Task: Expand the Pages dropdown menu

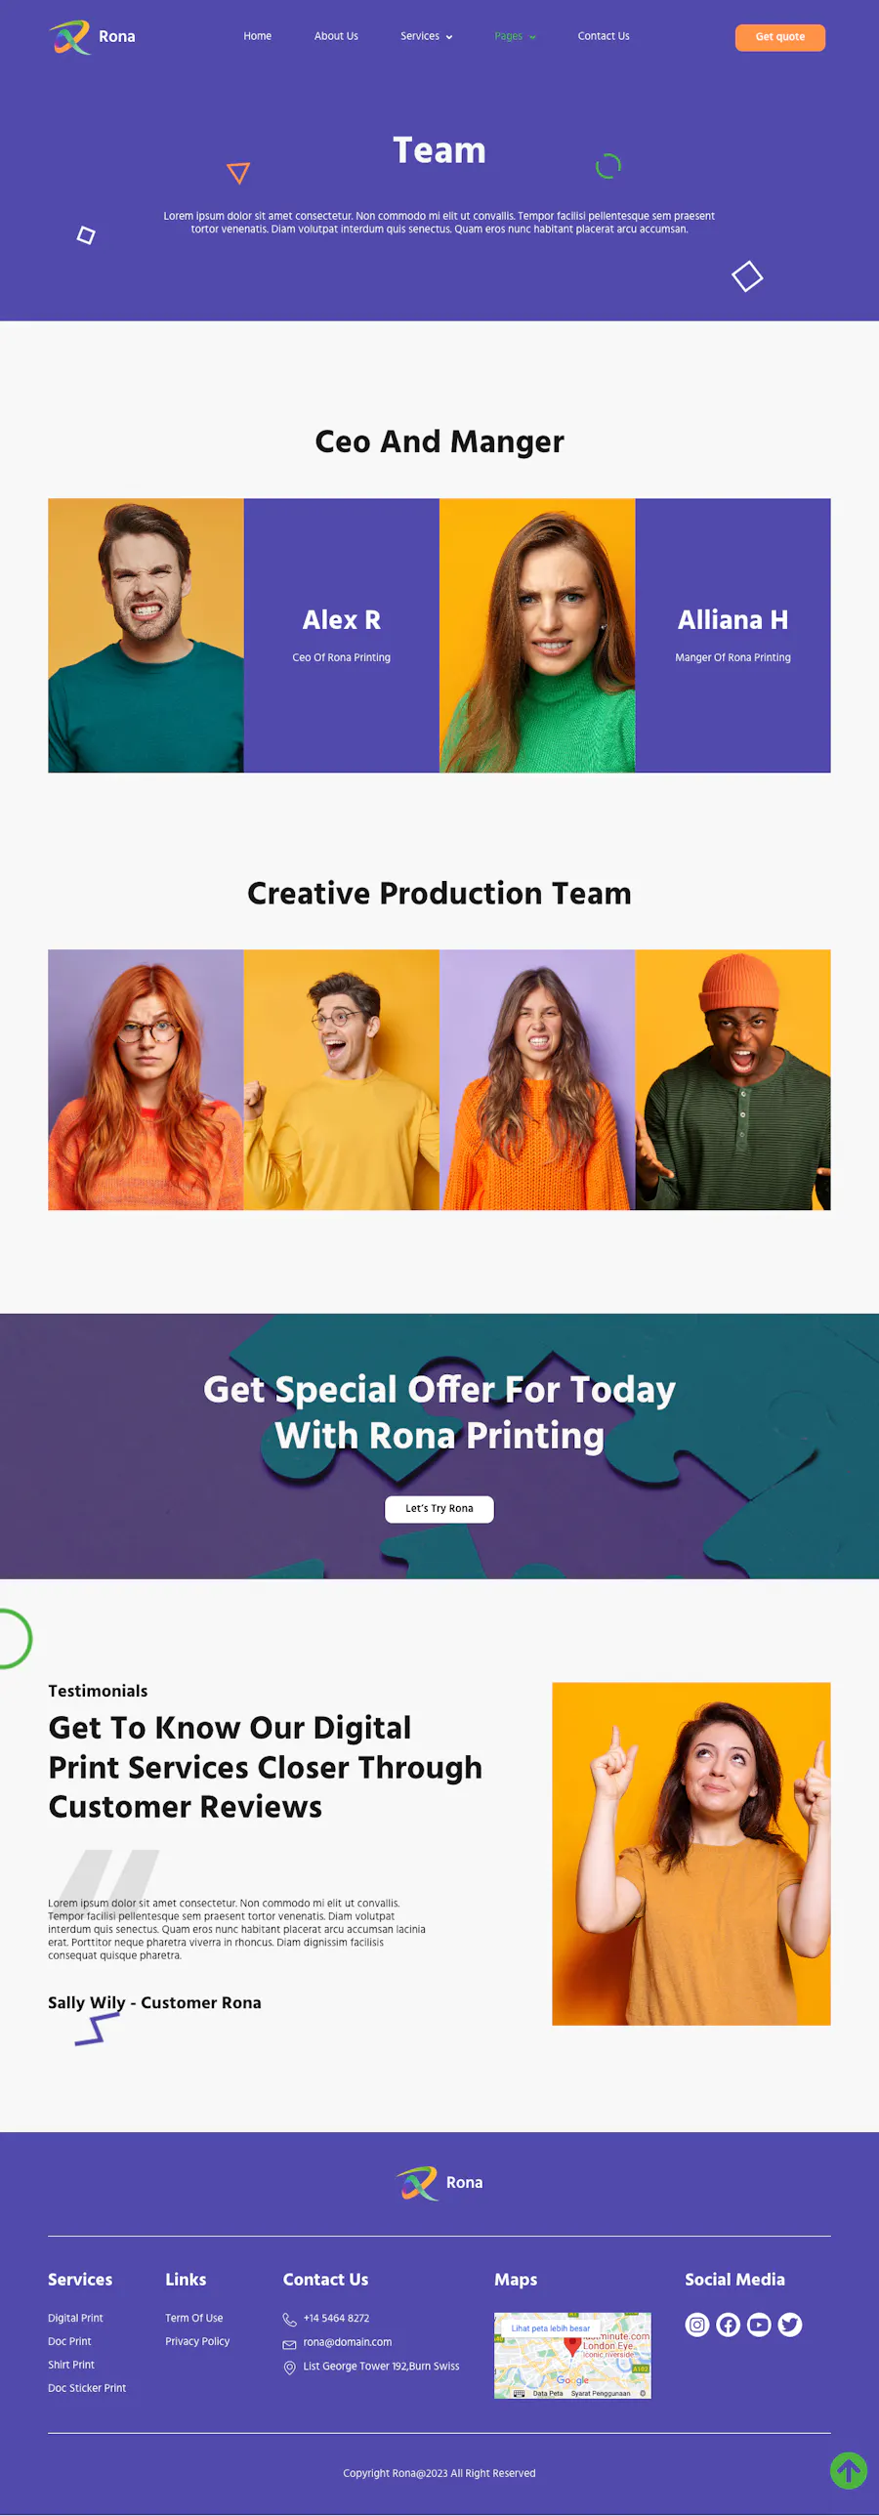Action: [x=515, y=36]
